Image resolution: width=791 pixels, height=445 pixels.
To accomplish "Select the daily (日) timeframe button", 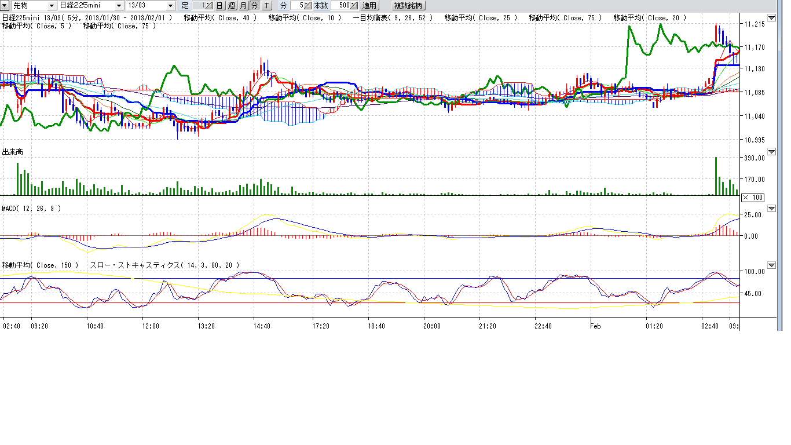I will coord(220,5).
